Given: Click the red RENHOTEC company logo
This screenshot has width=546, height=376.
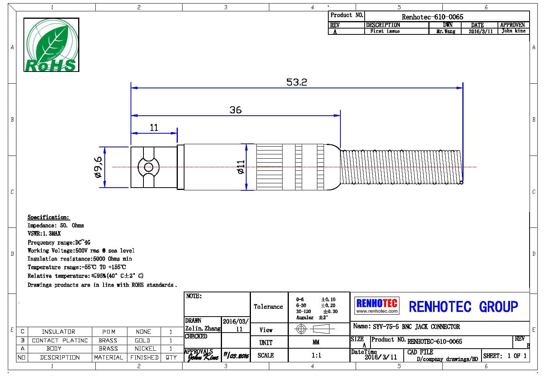Looking at the screenshot, I should [377, 303].
